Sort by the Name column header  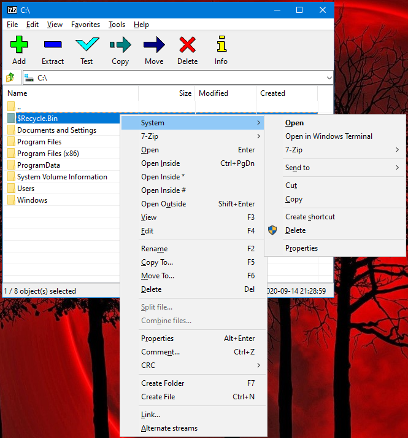pyautogui.click(x=71, y=93)
